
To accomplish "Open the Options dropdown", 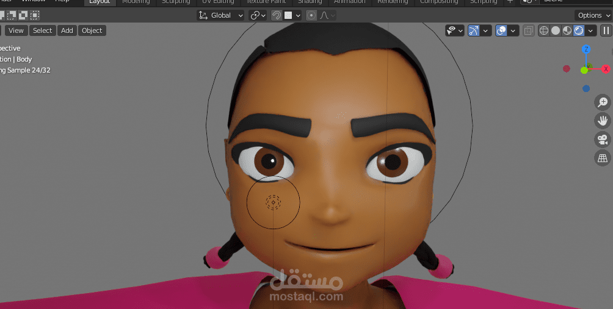I will tap(593, 15).
